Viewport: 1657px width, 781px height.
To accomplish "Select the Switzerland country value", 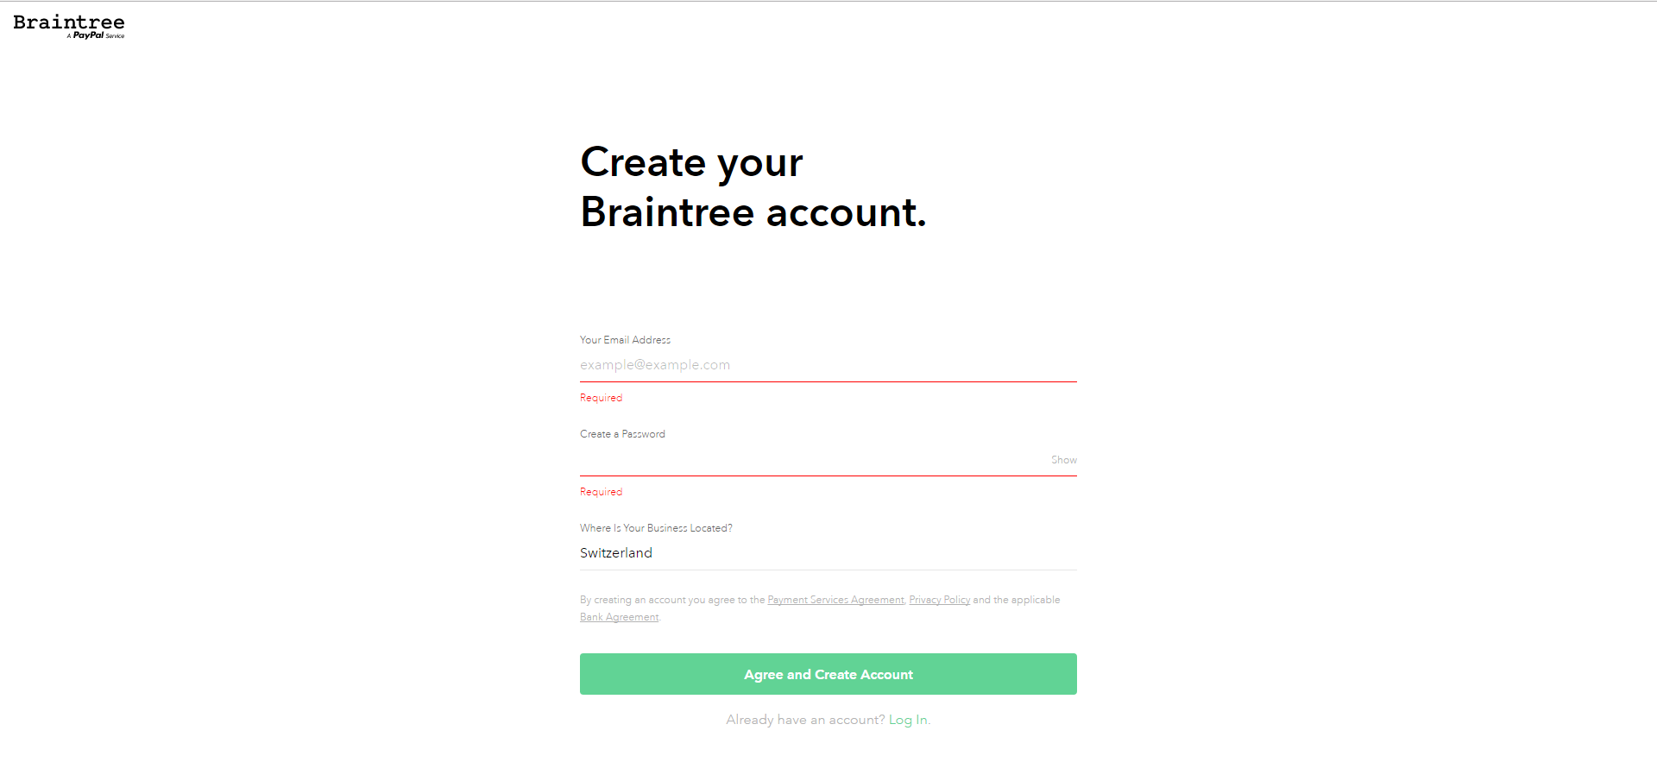I will (x=616, y=552).
